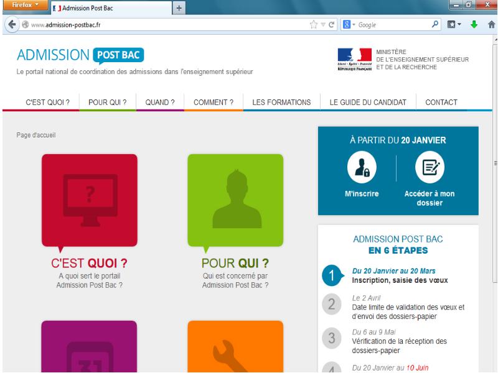Click the République Française ministry logo

354,59
